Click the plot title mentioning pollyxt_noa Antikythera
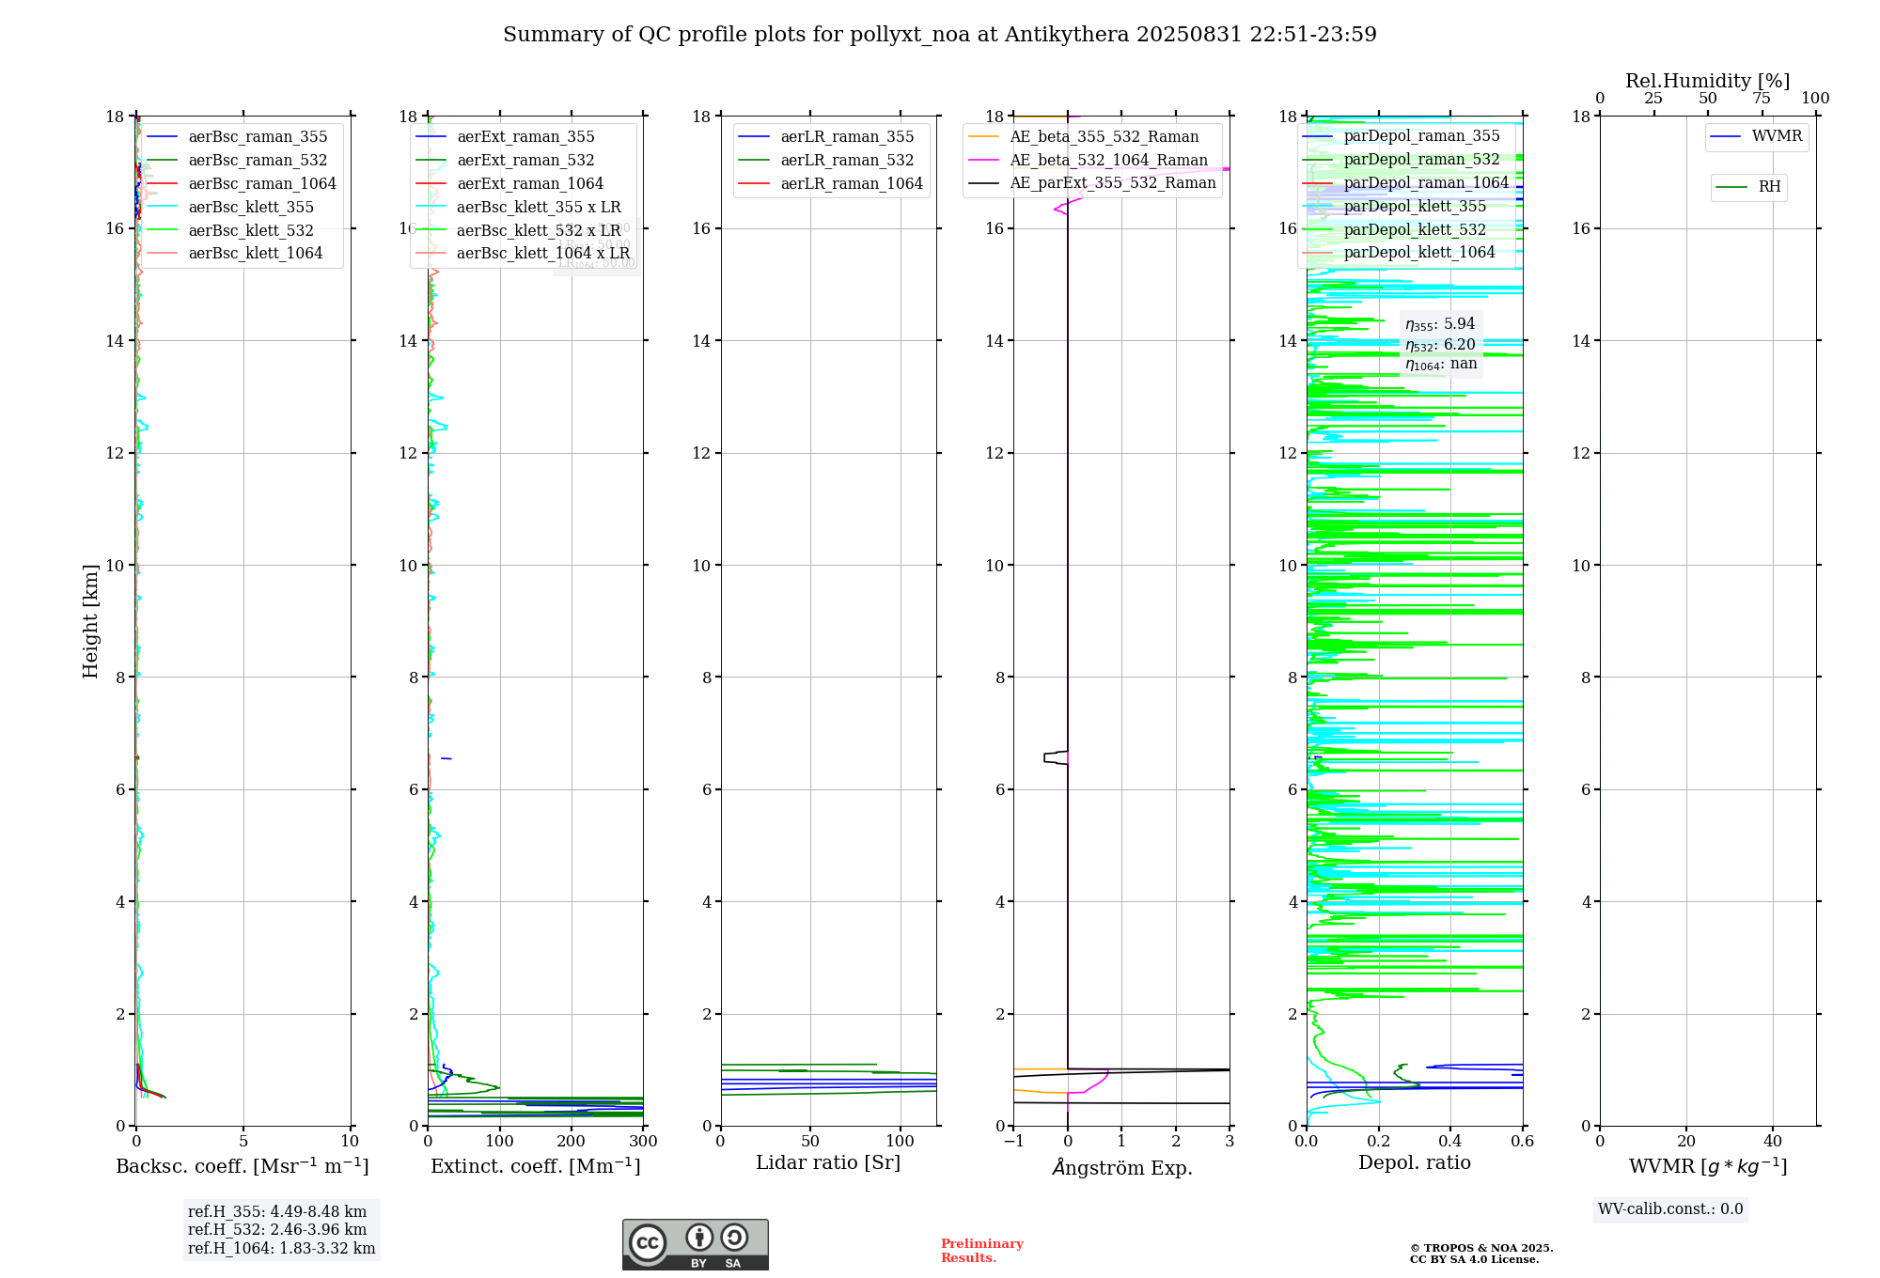 (x=940, y=35)
